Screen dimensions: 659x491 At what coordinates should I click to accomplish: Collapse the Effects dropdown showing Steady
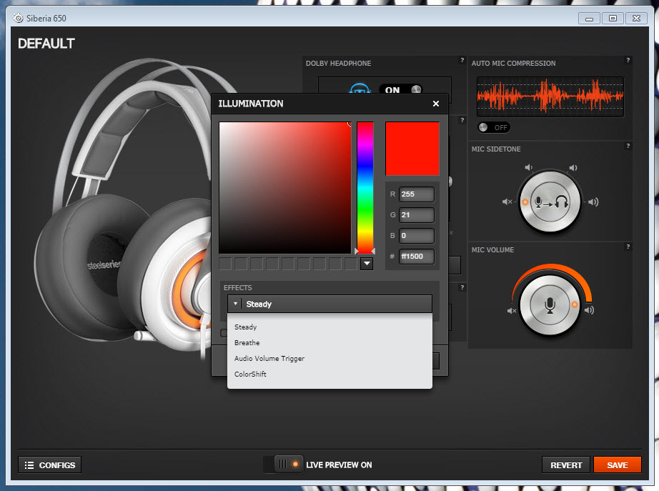[x=329, y=304]
